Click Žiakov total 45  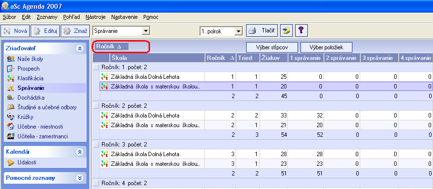[283, 96]
